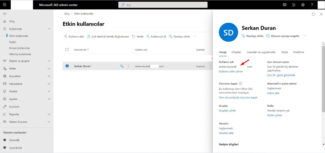Click the Uyumluluk shield icon
325x153 pixels.
(x=5, y=148)
